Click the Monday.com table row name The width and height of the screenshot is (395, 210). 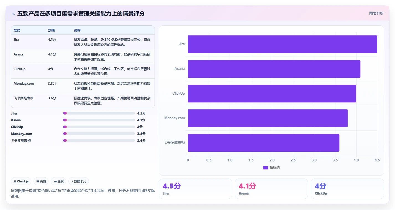tap(24, 84)
